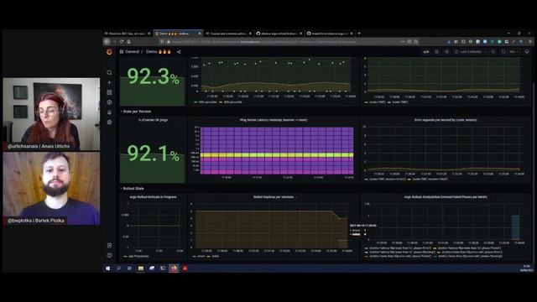537x302 pixels.
Task: Zoom out the time range
Action: (x=493, y=52)
